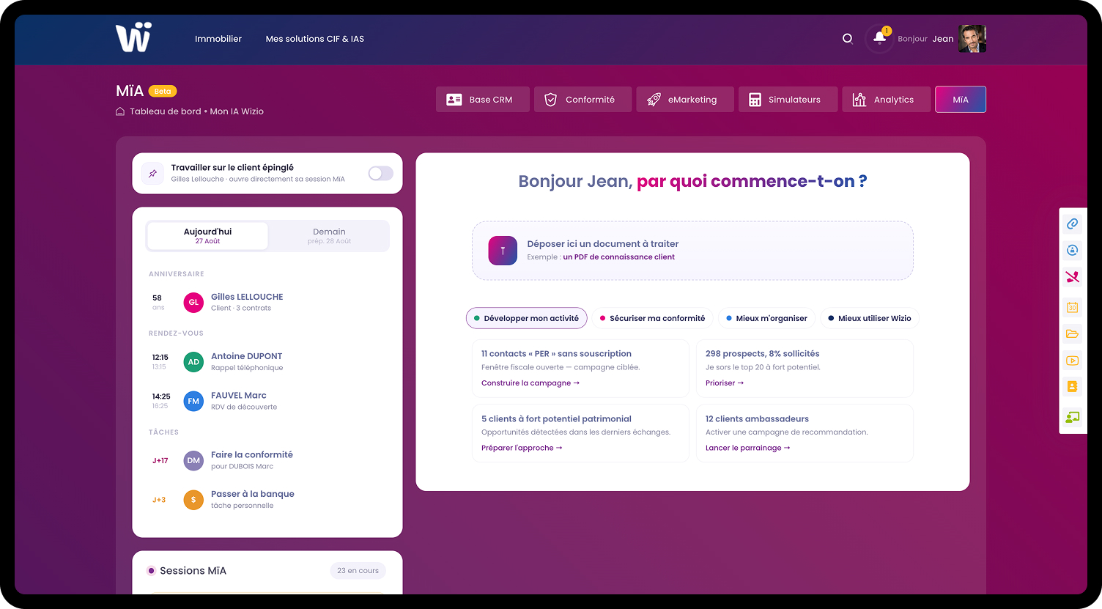Click the green presentation icon in right sidebar
Viewport: 1102px width, 609px height.
(x=1072, y=417)
